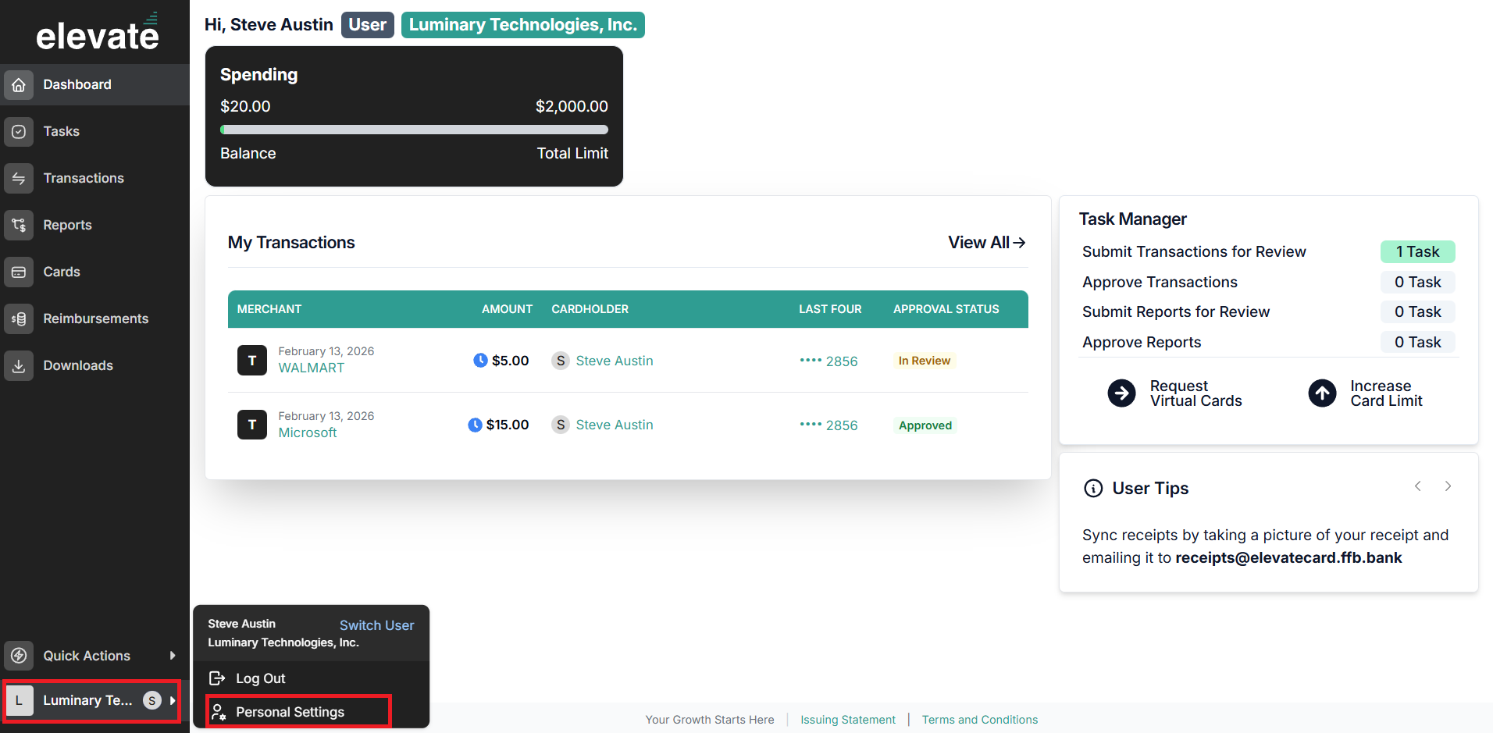This screenshot has height=733, width=1493.
Task: Open the Microsoft merchant link
Action: 308,432
